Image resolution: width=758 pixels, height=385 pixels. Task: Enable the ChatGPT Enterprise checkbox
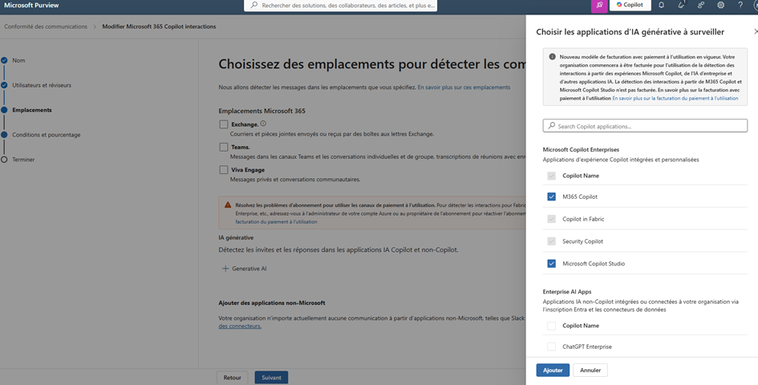551,346
